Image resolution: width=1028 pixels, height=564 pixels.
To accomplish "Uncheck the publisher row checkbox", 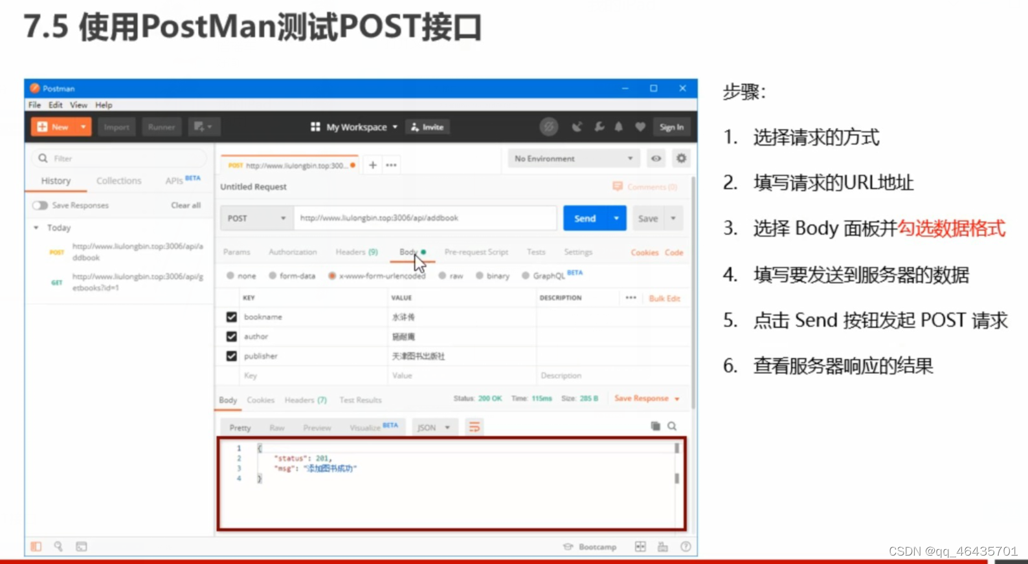I will point(231,356).
